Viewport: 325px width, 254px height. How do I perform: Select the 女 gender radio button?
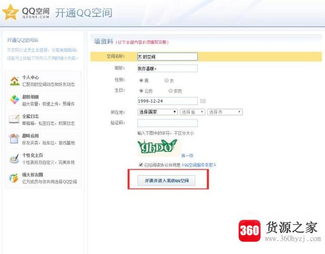(166, 80)
